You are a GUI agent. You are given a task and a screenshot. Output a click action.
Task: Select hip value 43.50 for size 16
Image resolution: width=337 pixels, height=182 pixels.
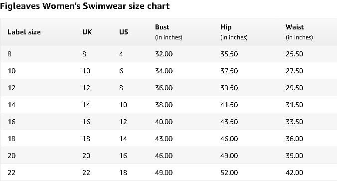point(229,122)
